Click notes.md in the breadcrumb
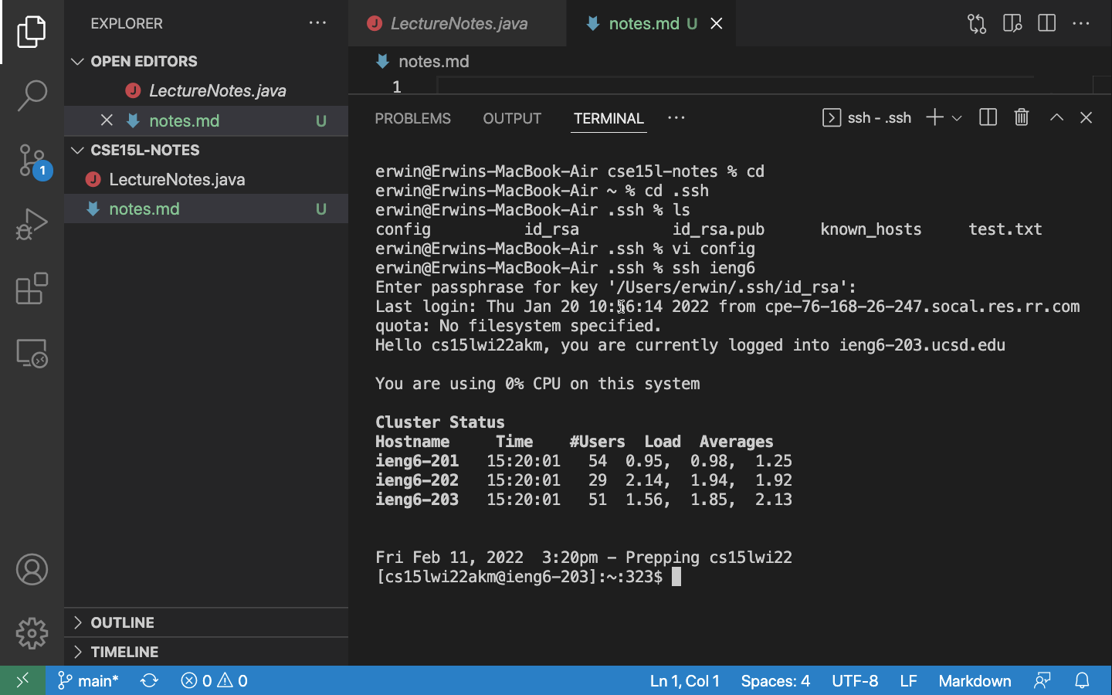Image resolution: width=1112 pixels, height=695 pixels. pyautogui.click(x=433, y=61)
